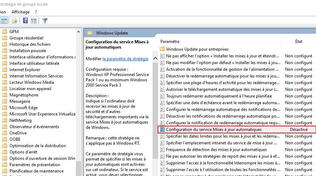The width and height of the screenshot is (316, 176).
Task: Click the Désactivé state cell
Action: point(299,130)
